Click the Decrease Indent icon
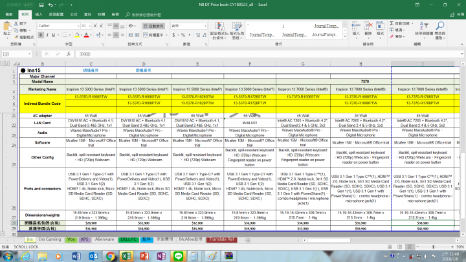 pos(131,35)
